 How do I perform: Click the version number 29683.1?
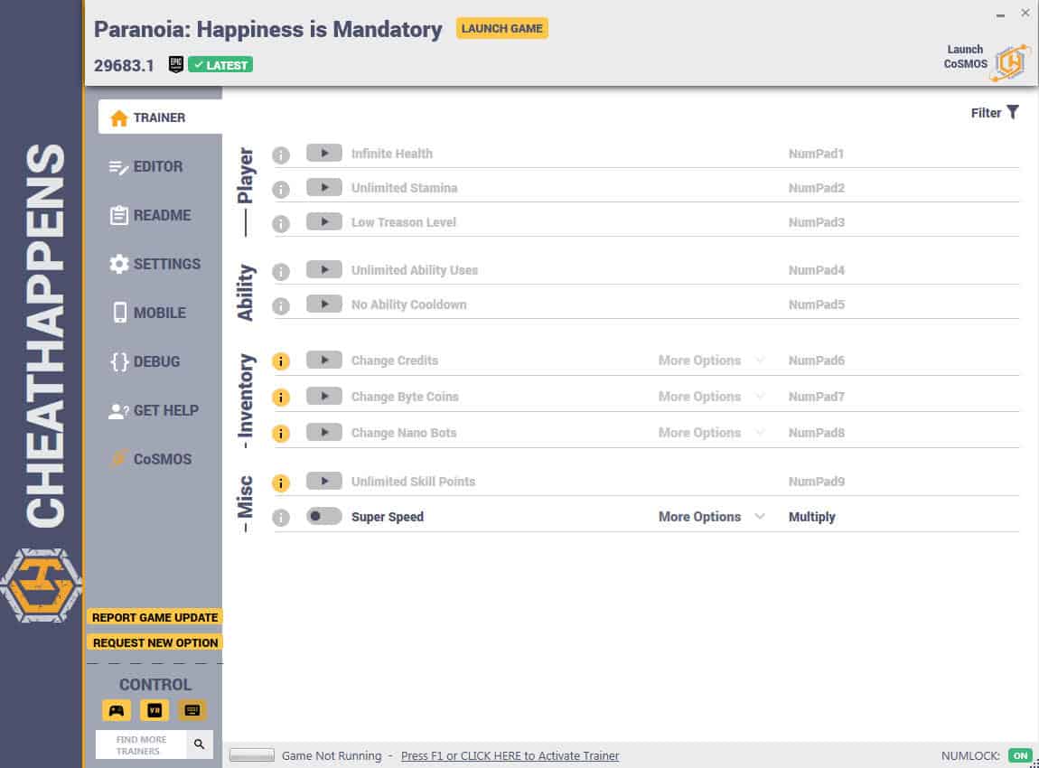[x=124, y=65]
